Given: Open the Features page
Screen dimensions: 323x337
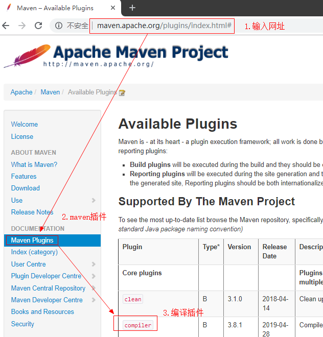Looking at the screenshot, I should 24,176.
